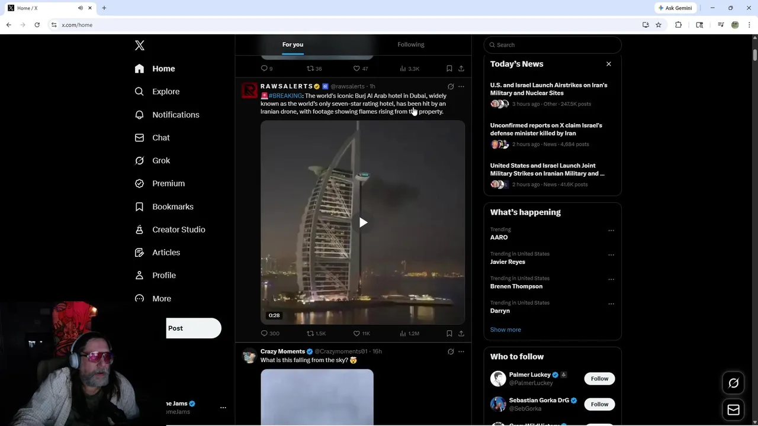The image size is (758, 426).
Task: Play the Burj Al Arab video
Action: [363, 222]
